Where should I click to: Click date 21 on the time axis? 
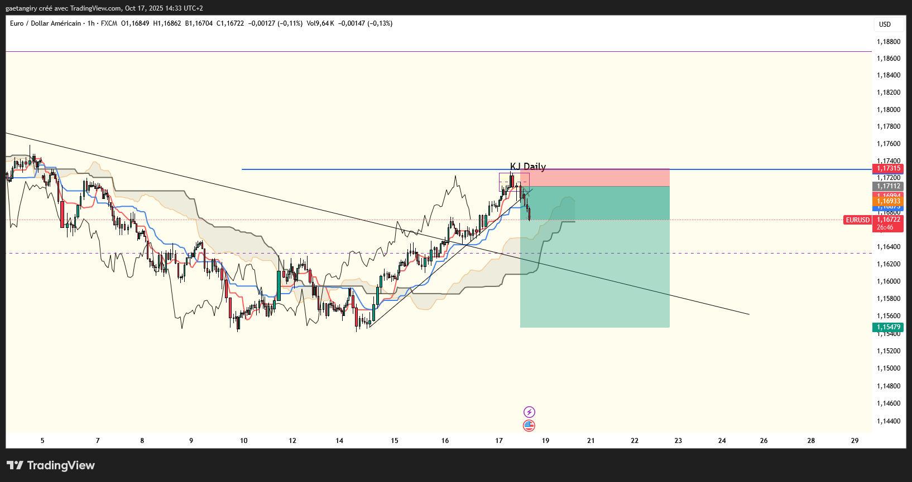pyautogui.click(x=591, y=441)
